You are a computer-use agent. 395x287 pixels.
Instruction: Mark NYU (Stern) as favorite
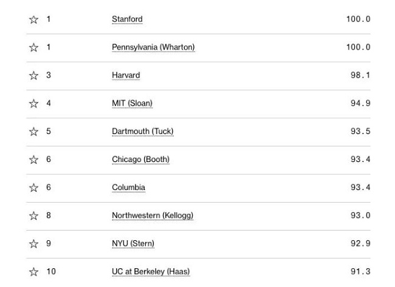(34, 244)
